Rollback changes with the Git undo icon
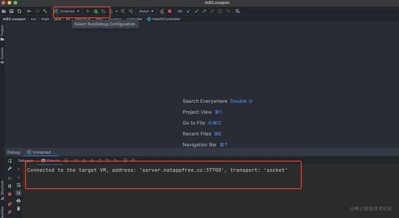This screenshot has width=399, height=218. click(x=228, y=11)
